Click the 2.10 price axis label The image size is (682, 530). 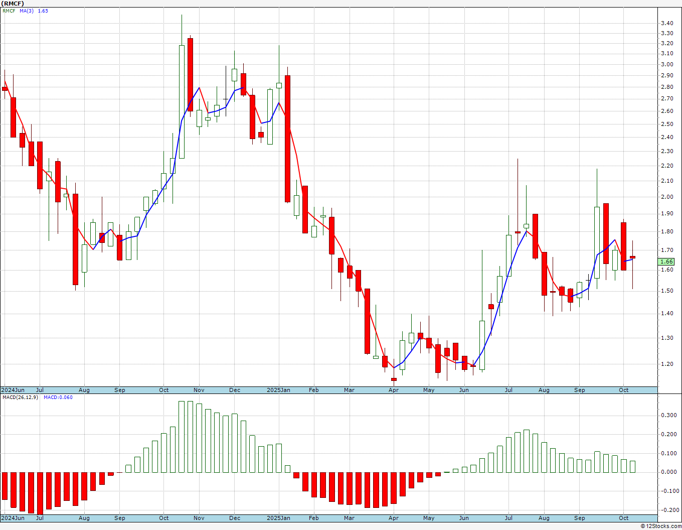click(x=667, y=181)
